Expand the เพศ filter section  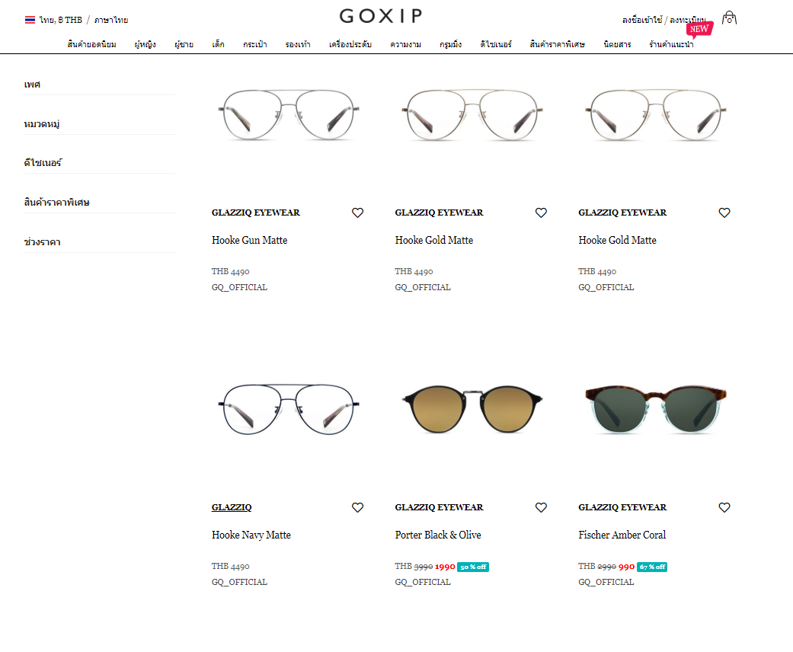(x=99, y=85)
